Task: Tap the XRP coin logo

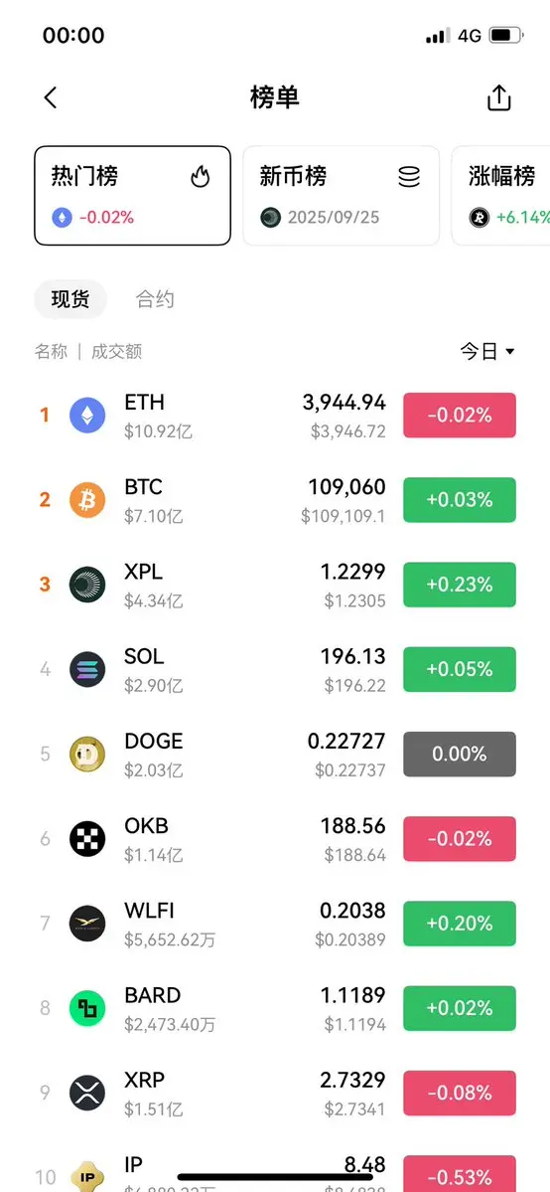Action: pos(87,1094)
